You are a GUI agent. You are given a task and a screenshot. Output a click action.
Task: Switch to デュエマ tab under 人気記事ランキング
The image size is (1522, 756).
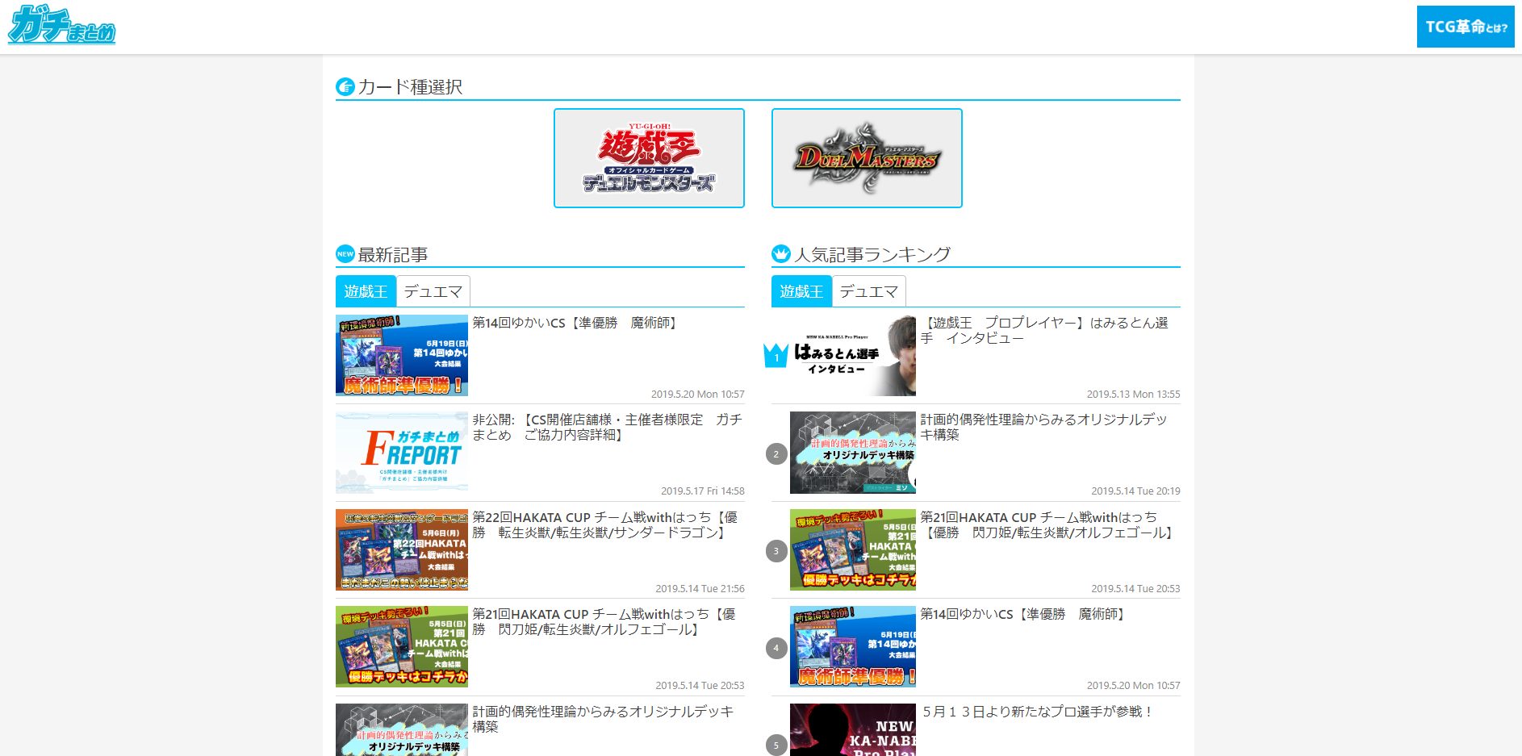click(x=869, y=291)
